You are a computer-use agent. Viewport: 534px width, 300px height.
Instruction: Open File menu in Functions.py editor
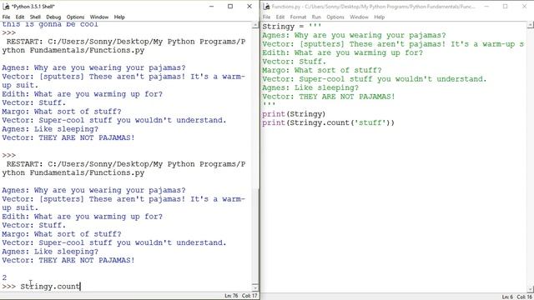(266, 17)
